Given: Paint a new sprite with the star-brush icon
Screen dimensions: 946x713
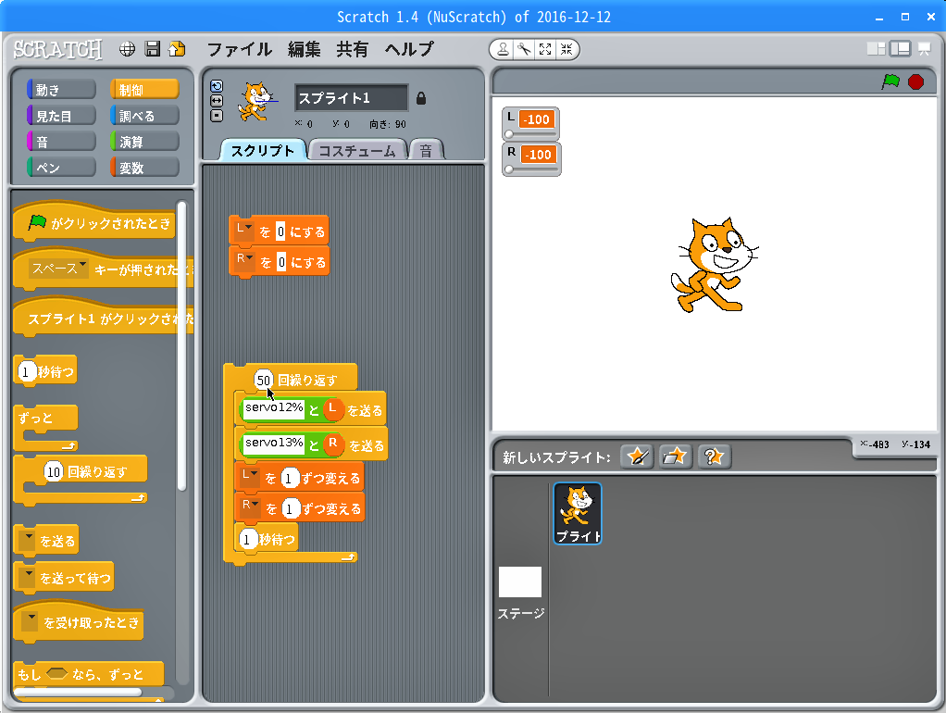Looking at the screenshot, I should point(637,457).
